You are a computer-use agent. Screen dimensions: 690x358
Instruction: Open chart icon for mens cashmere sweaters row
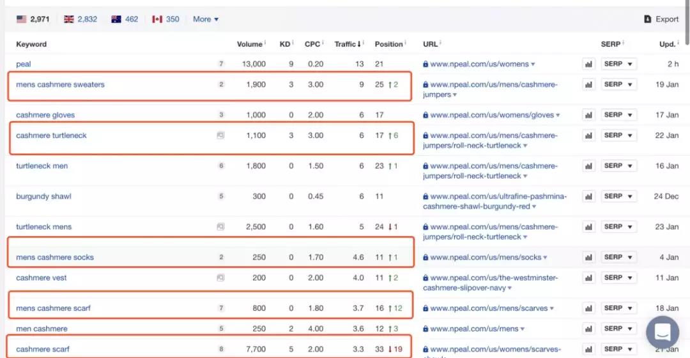point(588,84)
